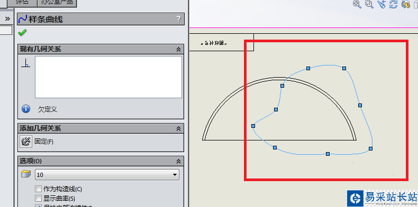Collapse the 选项(O) section
418x207 pixels.
pos(179,161)
